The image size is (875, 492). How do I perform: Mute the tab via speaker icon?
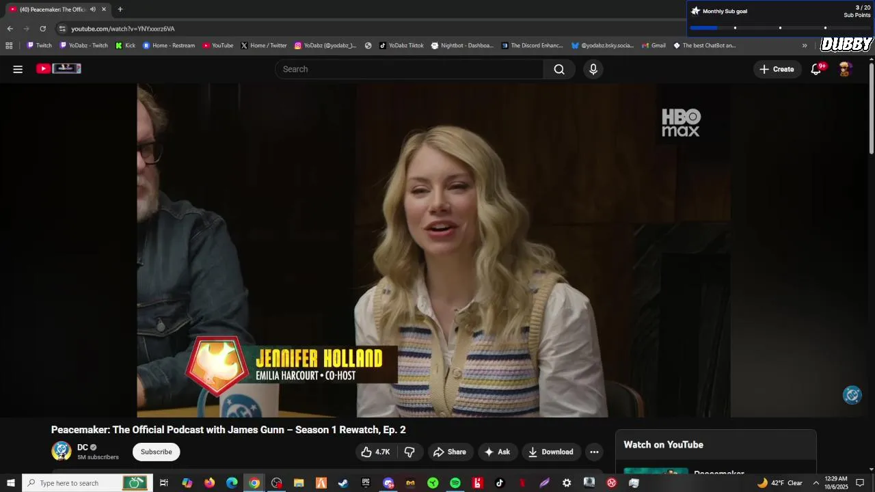coord(93,10)
